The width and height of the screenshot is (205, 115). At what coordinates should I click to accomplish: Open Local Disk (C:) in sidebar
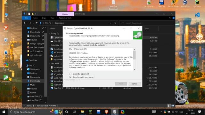tap(36, 96)
